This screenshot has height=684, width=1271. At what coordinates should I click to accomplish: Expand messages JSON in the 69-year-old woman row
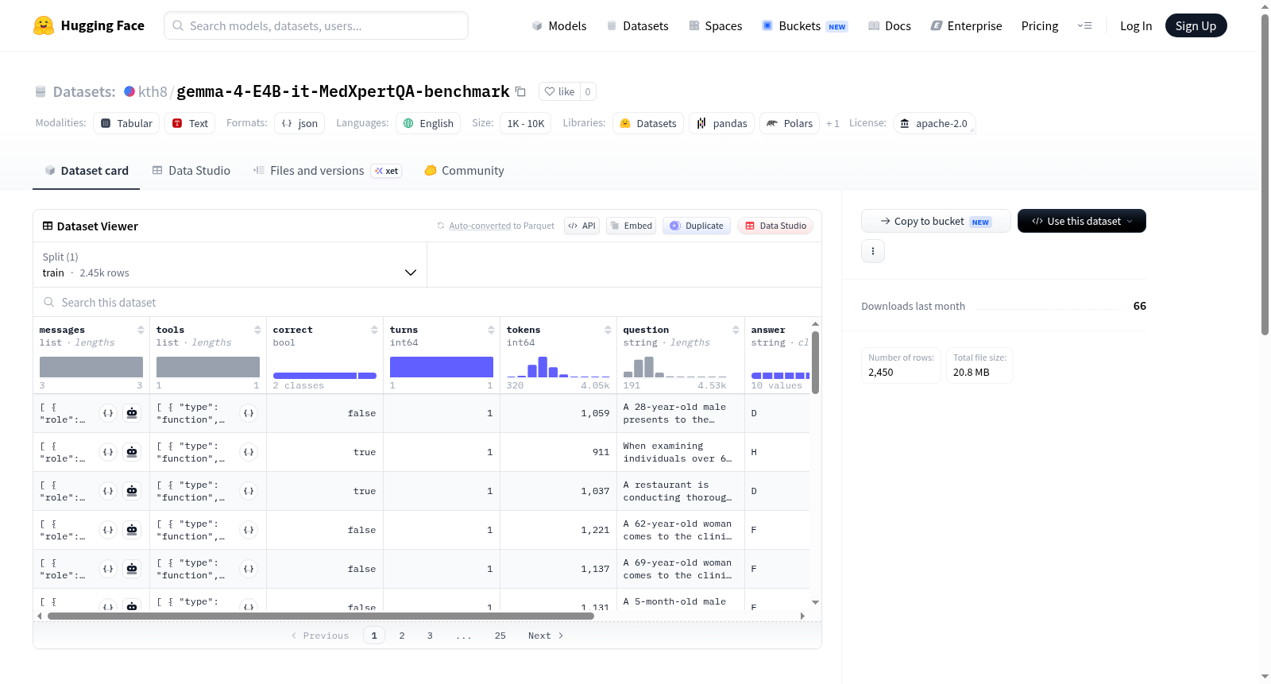click(108, 569)
